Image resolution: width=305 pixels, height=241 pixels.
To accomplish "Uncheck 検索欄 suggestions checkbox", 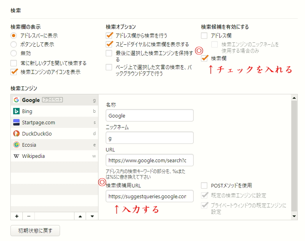I will point(204,58).
